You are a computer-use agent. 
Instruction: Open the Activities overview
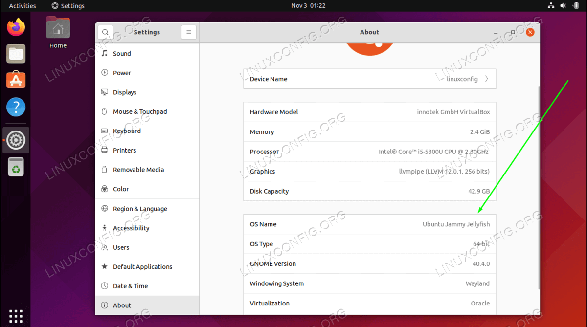[x=23, y=6]
